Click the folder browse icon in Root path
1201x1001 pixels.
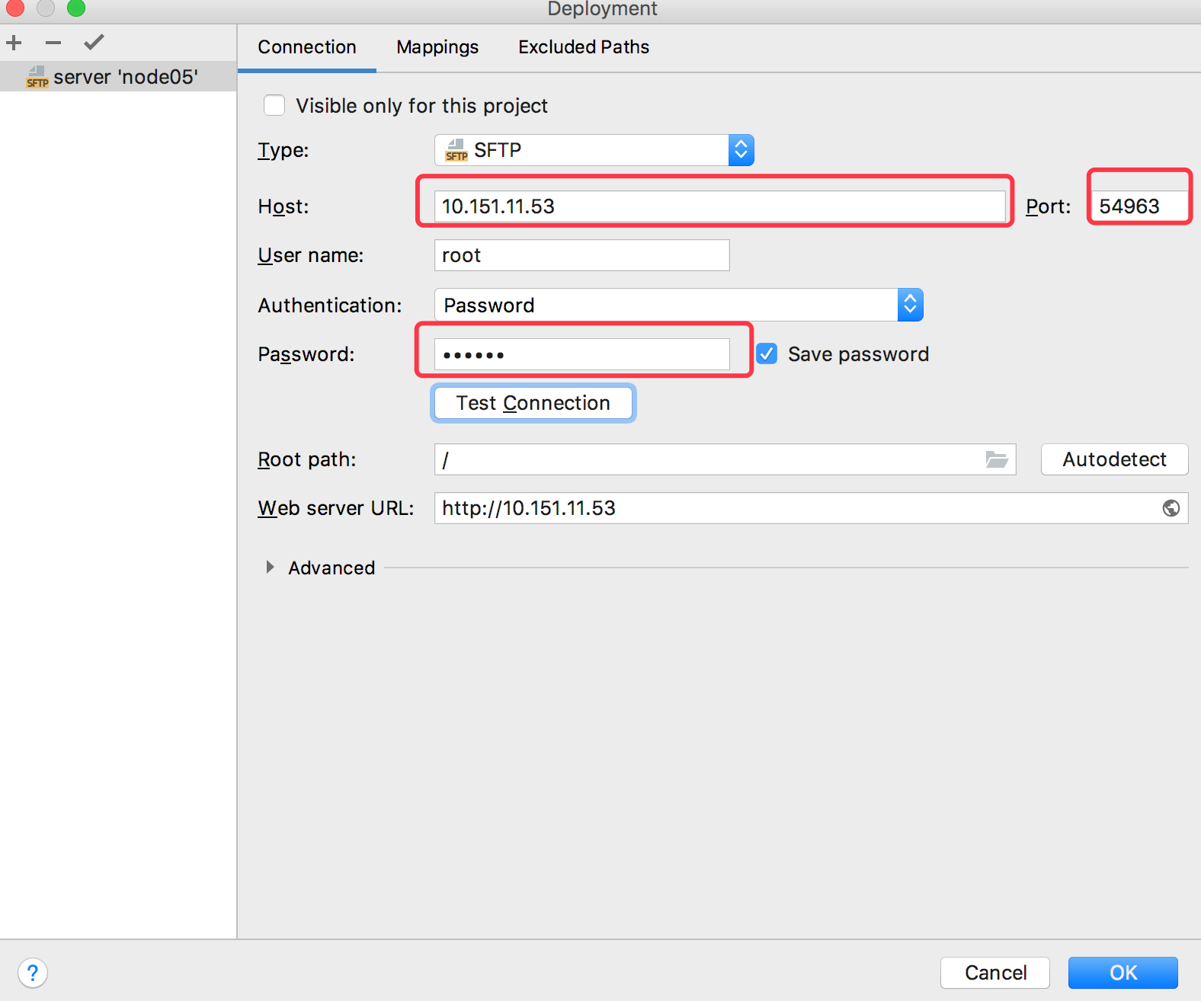click(x=996, y=459)
